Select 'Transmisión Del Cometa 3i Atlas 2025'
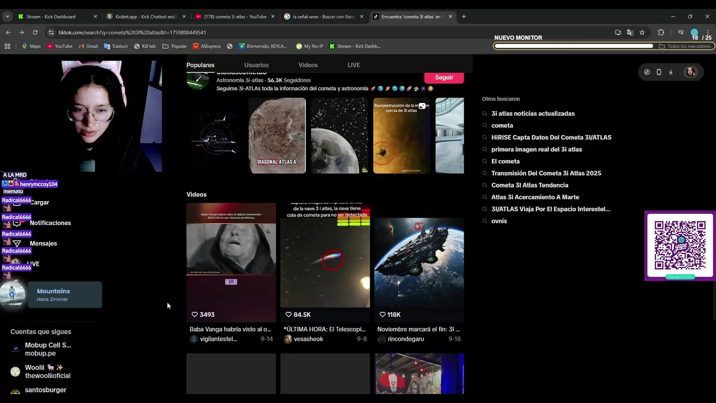Viewport: 716px width, 403px height. (x=546, y=174)
